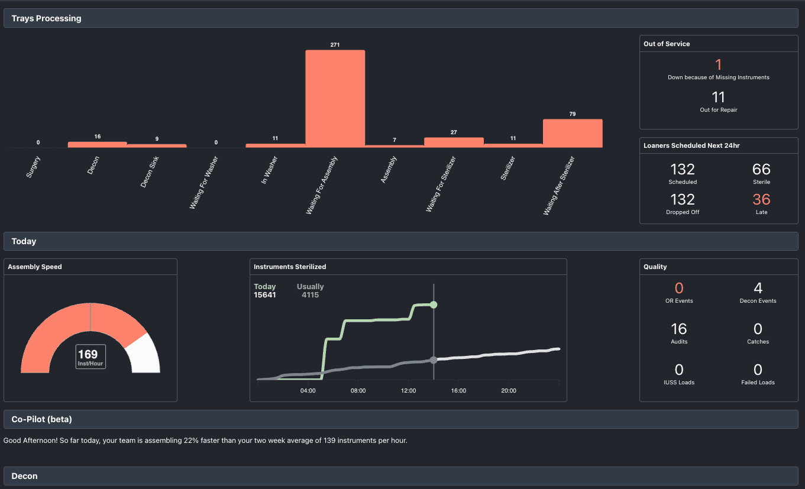Click the green Today line endpoint marker
Screen dimensions: 805x489
[434, 305]
